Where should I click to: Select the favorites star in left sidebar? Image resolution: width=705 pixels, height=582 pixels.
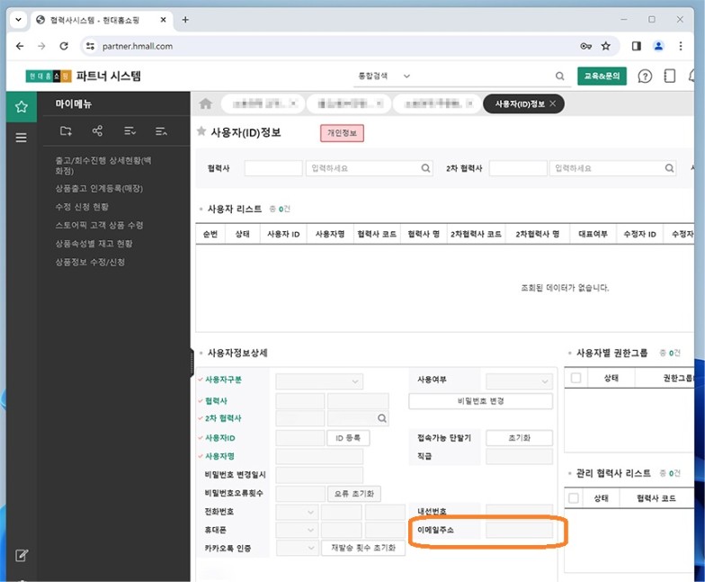22,106
